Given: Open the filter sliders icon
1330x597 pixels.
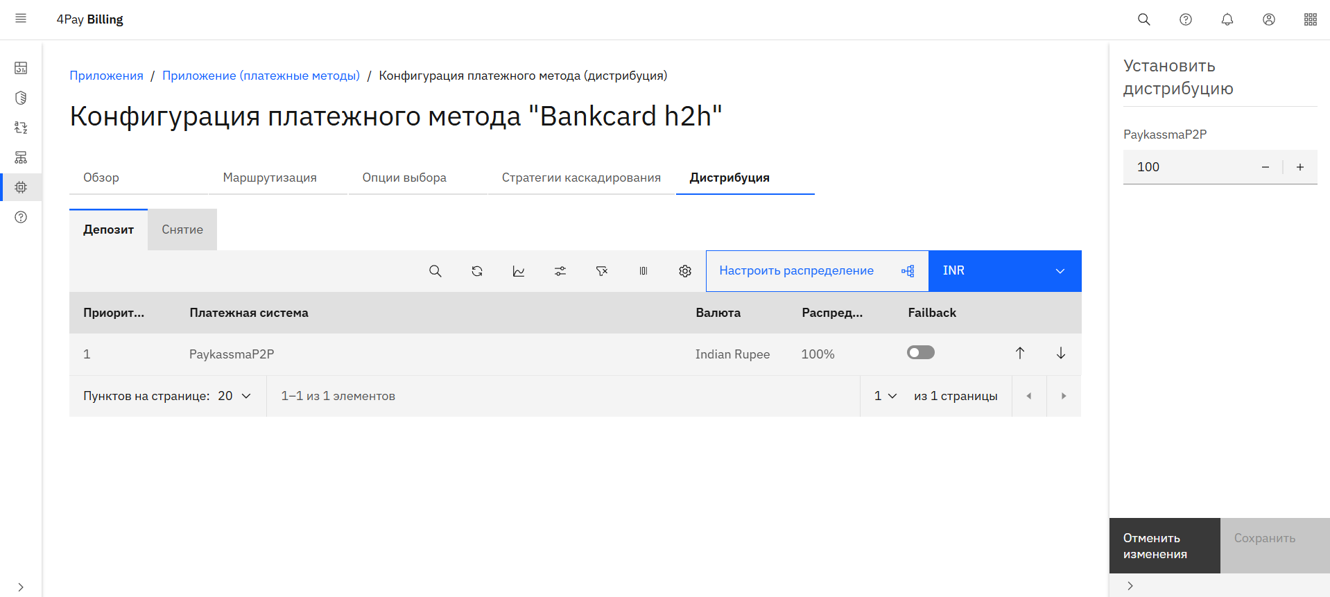Looking at the screenshot, I should pos(560,271).
